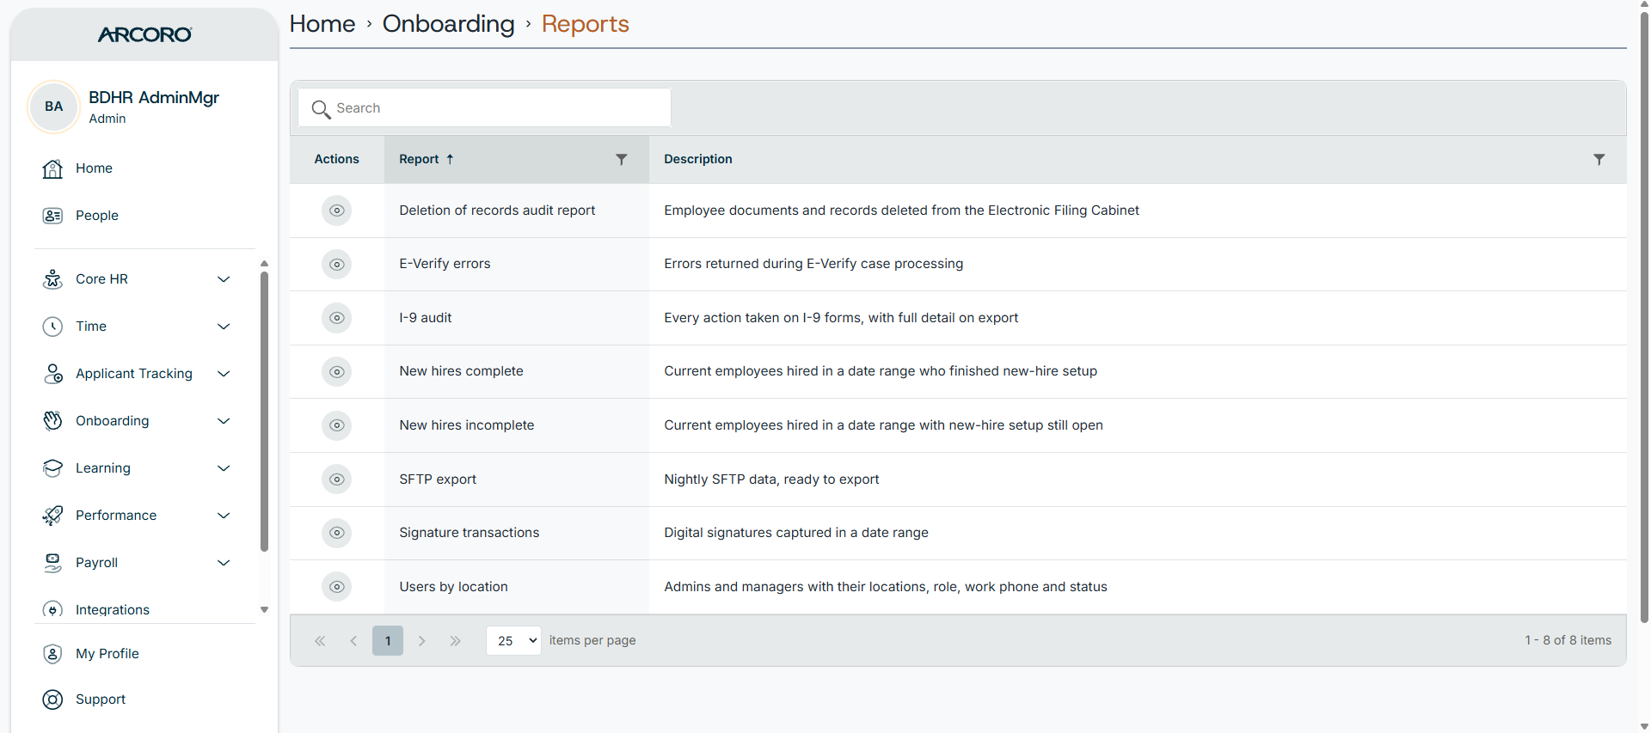The height and width of the screenshot is (733, 1651).
Task: Jump to the last page
Action: (x=456, y=641)
